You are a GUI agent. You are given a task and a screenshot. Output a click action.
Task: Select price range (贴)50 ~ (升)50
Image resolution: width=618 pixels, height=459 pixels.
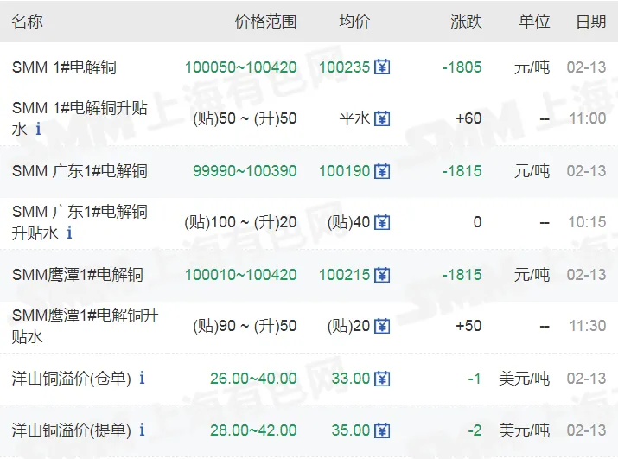(x=245, y=118)
